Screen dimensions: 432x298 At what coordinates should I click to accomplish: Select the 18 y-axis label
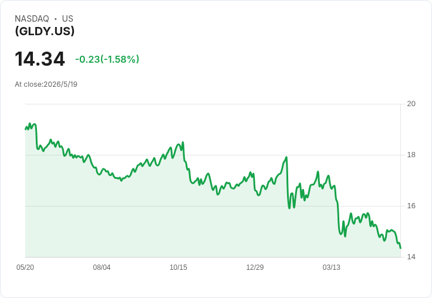[x=411, y=155]
